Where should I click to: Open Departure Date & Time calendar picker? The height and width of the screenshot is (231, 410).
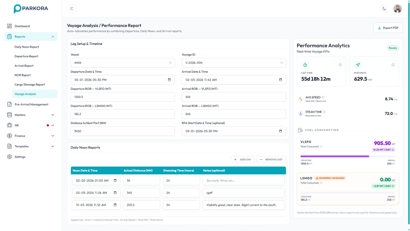coord(169,80)
